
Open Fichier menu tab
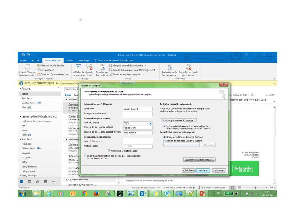coord(23,60)
